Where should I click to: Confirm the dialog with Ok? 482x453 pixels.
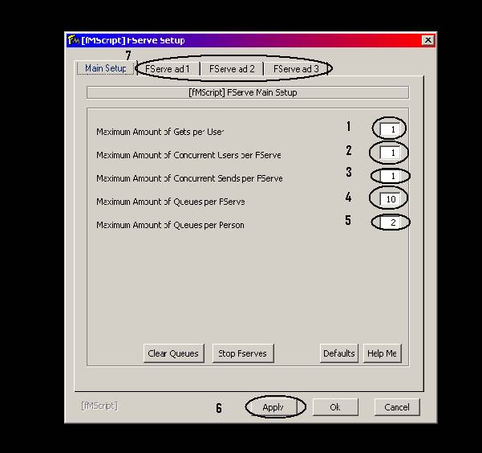(335, 407)
